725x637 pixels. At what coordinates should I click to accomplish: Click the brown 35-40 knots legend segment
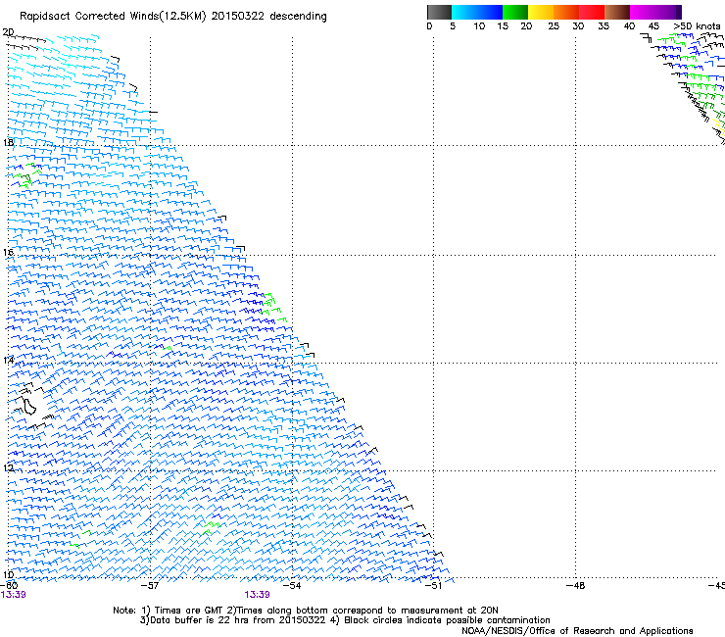[x=617, y=12]
